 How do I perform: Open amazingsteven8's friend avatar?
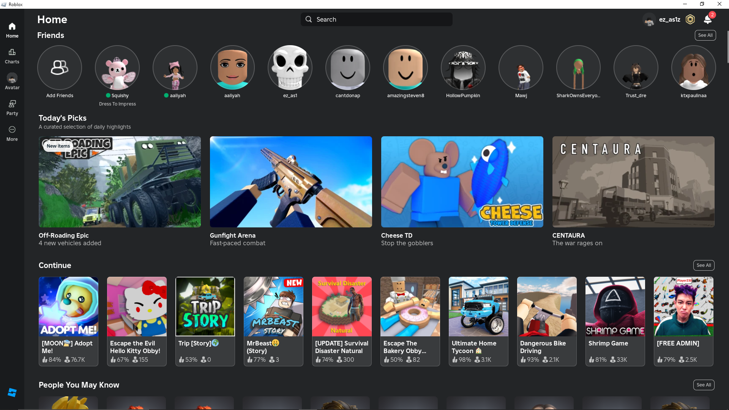406,68
